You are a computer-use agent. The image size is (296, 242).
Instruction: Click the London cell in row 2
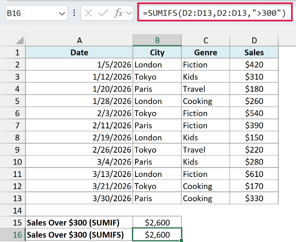pos(157,65)
